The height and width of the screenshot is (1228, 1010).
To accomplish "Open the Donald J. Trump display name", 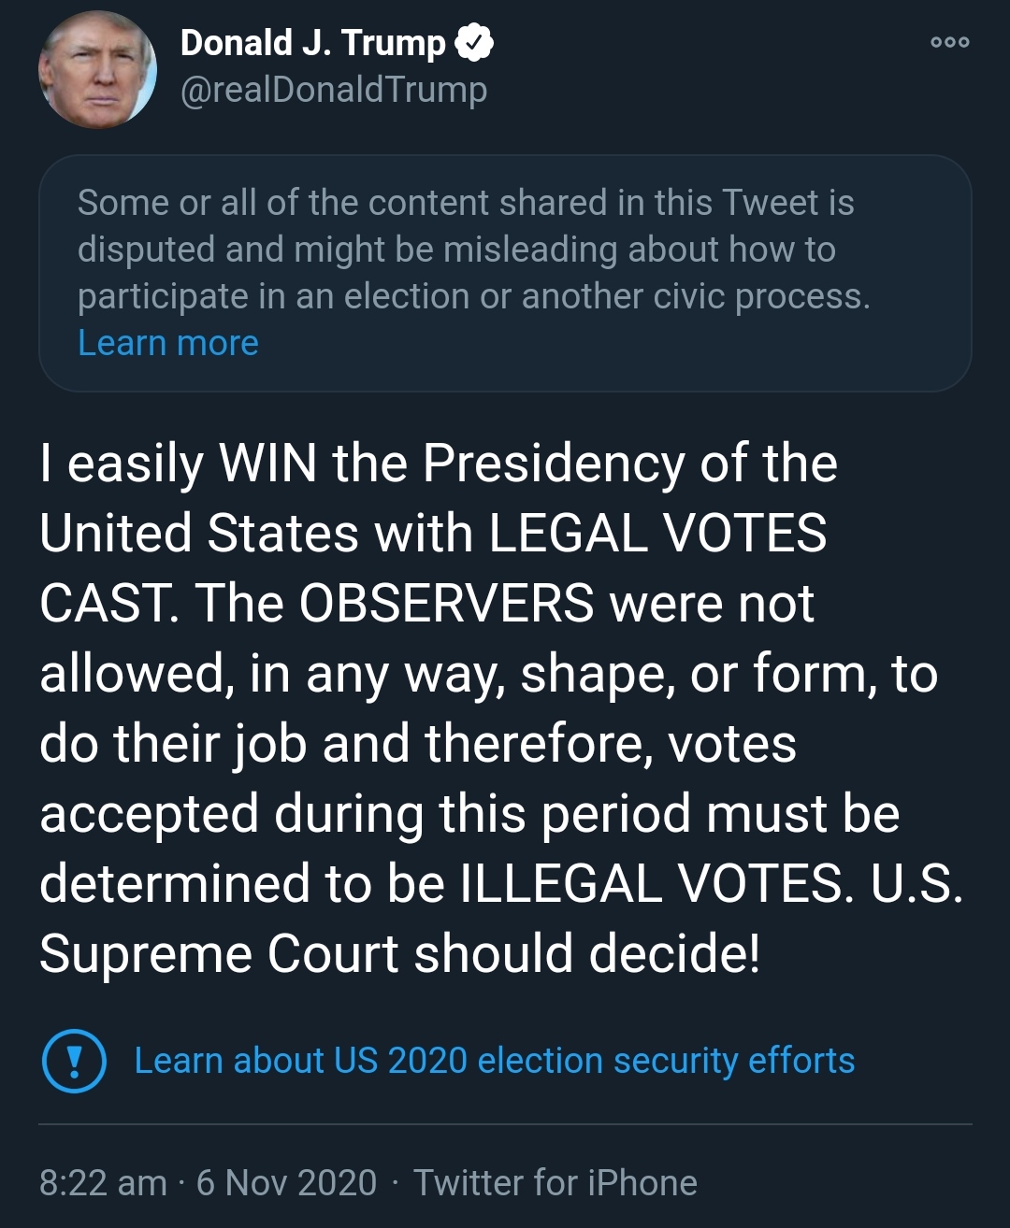I will (312, 43).
